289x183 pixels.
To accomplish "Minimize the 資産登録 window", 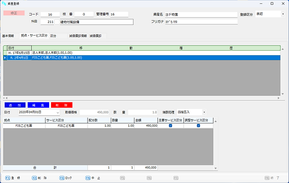I will click(x=261, y=3).
